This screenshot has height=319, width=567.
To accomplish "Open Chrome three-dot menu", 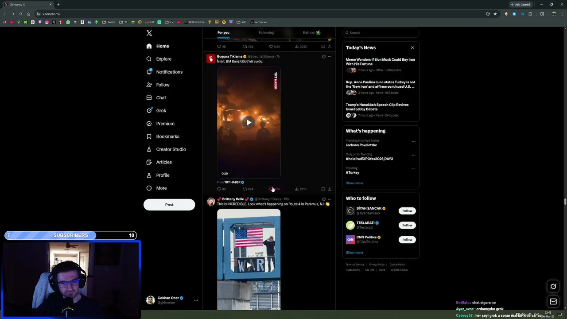I will pos(562,14).
